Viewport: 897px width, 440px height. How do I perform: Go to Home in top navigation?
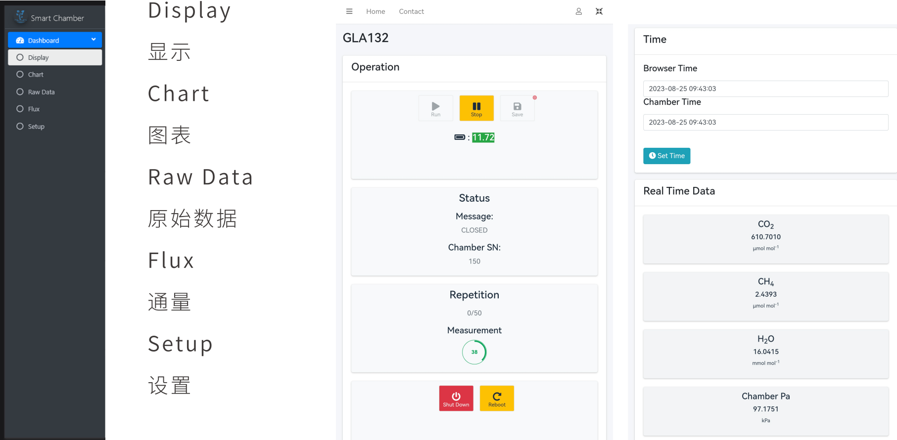click(376, 11)
